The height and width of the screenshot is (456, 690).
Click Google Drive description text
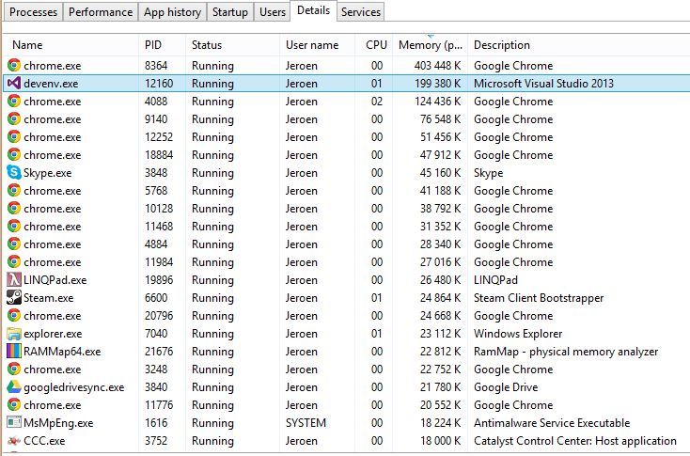coord(506,387)
